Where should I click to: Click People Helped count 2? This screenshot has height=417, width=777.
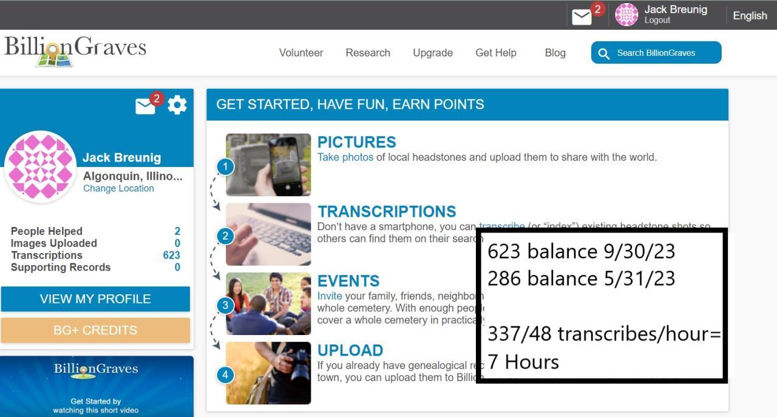[x=177, y=231]
